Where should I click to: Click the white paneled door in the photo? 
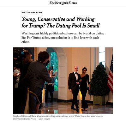[62, 78]
